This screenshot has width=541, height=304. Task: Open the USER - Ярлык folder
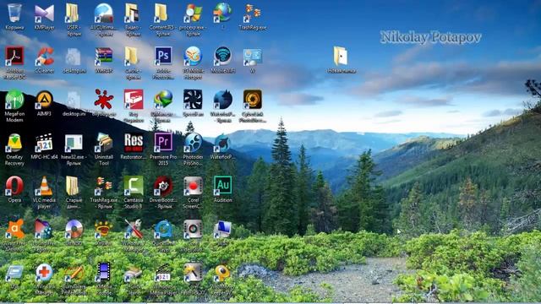point(74,14)
